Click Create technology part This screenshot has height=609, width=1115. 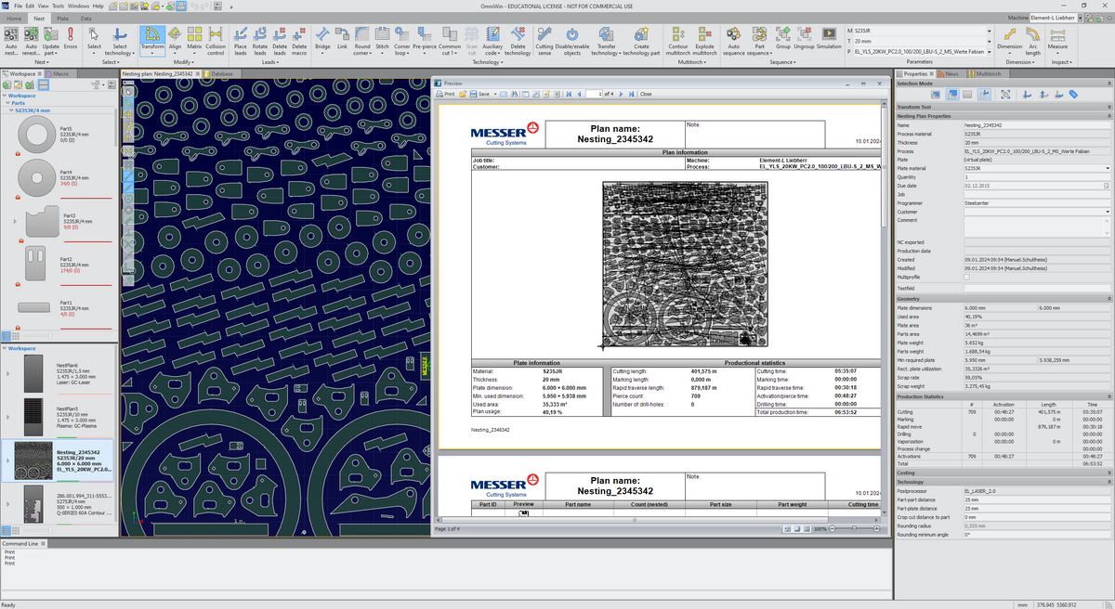[x=642, y=41]
